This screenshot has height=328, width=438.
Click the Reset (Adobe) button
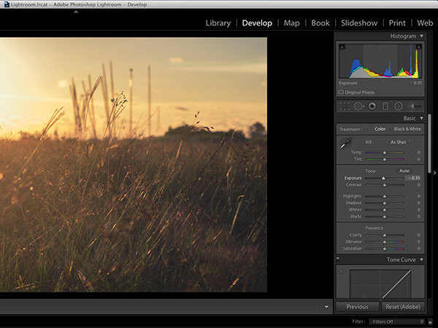coord(402,307)
